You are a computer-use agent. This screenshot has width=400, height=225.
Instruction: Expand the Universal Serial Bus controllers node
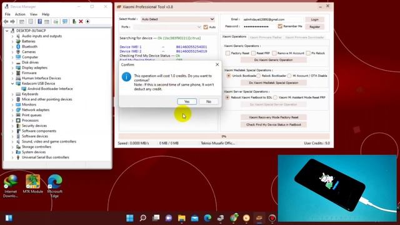pyautogui.click(x=12, y=157)
